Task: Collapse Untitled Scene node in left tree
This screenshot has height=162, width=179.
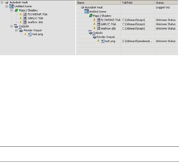Action: click(7, 6)
